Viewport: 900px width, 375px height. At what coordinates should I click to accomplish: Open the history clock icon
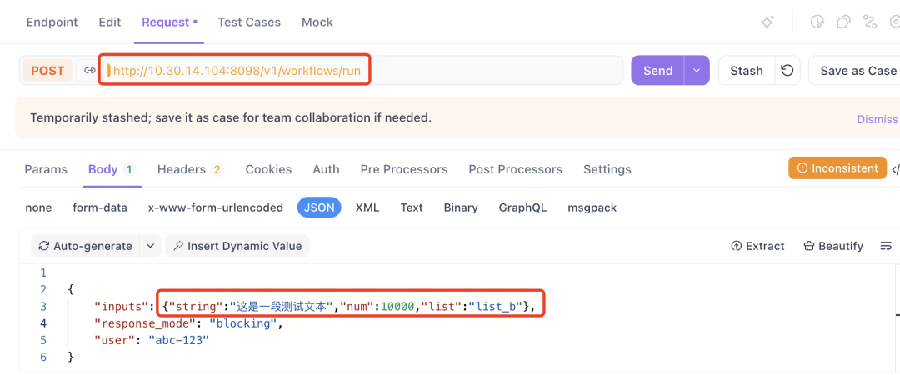[817, 22]
